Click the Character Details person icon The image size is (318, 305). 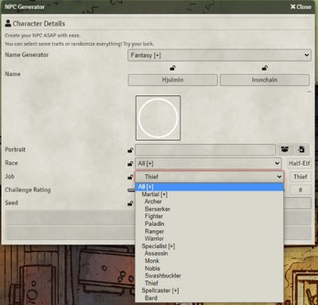click(8, 23)
